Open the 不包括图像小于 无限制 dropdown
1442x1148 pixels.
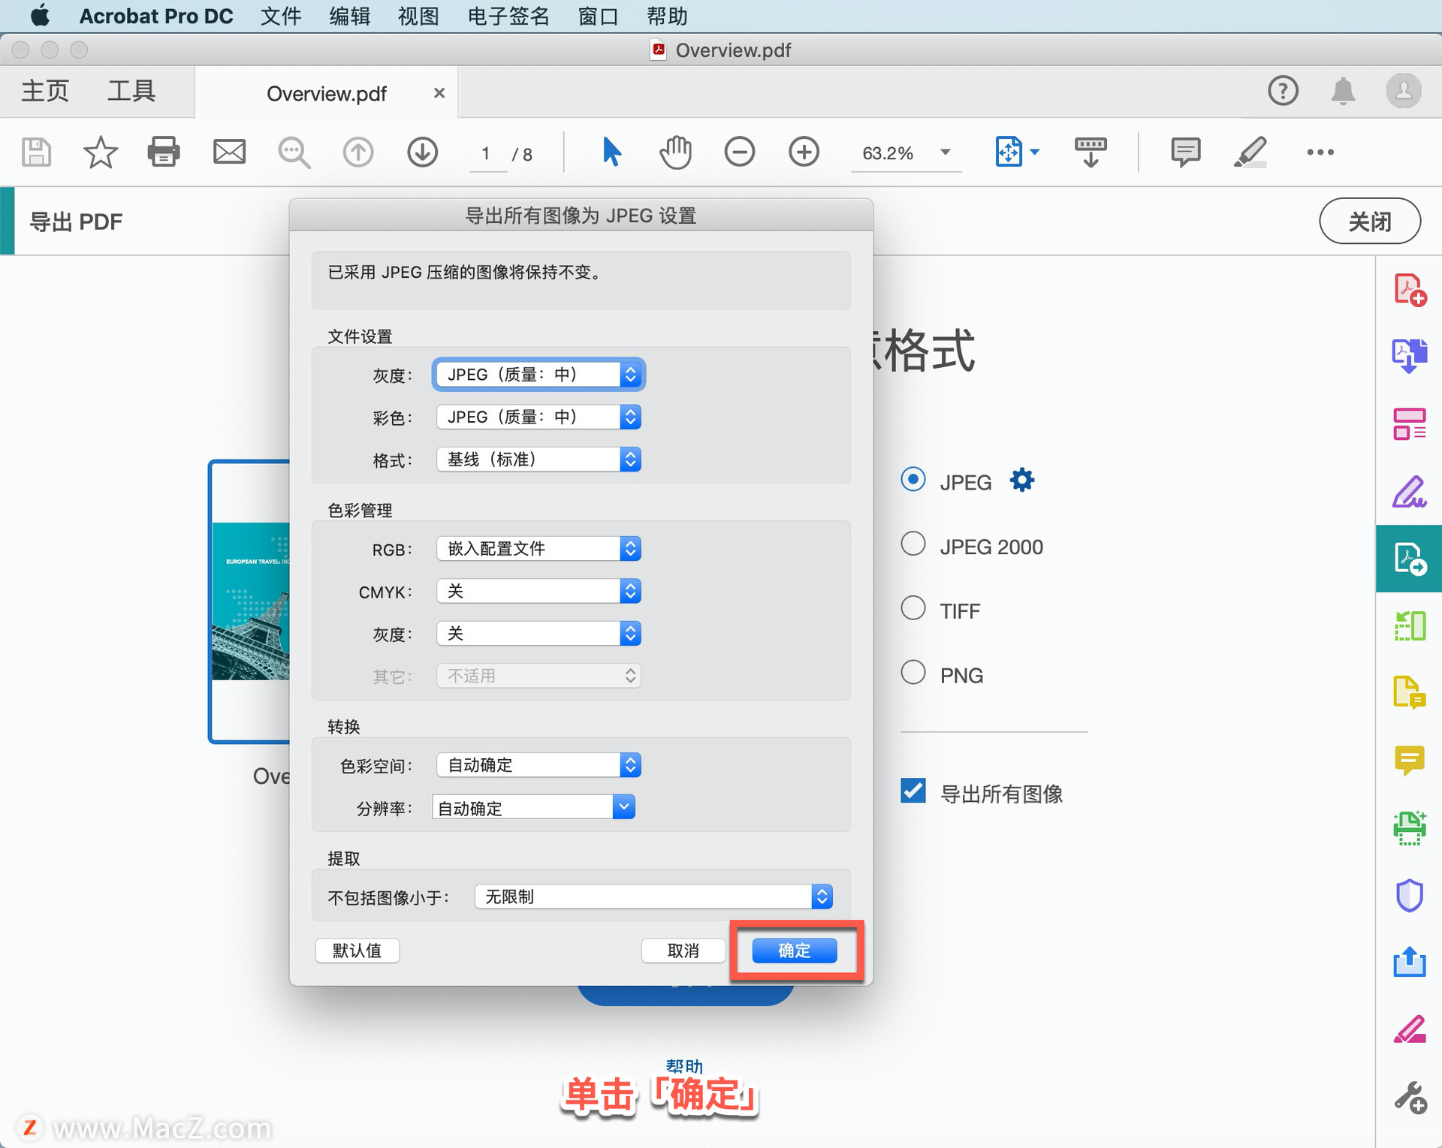tap(653, 896)
